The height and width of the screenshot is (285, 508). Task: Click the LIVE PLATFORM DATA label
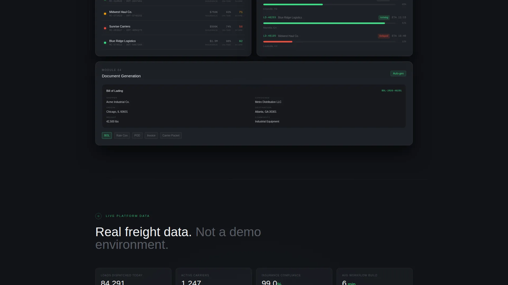click(128, 216)
